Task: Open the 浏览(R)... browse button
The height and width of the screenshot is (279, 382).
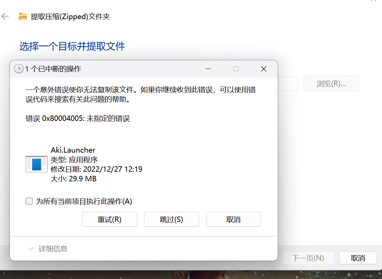Action: (x=331, y=84)
